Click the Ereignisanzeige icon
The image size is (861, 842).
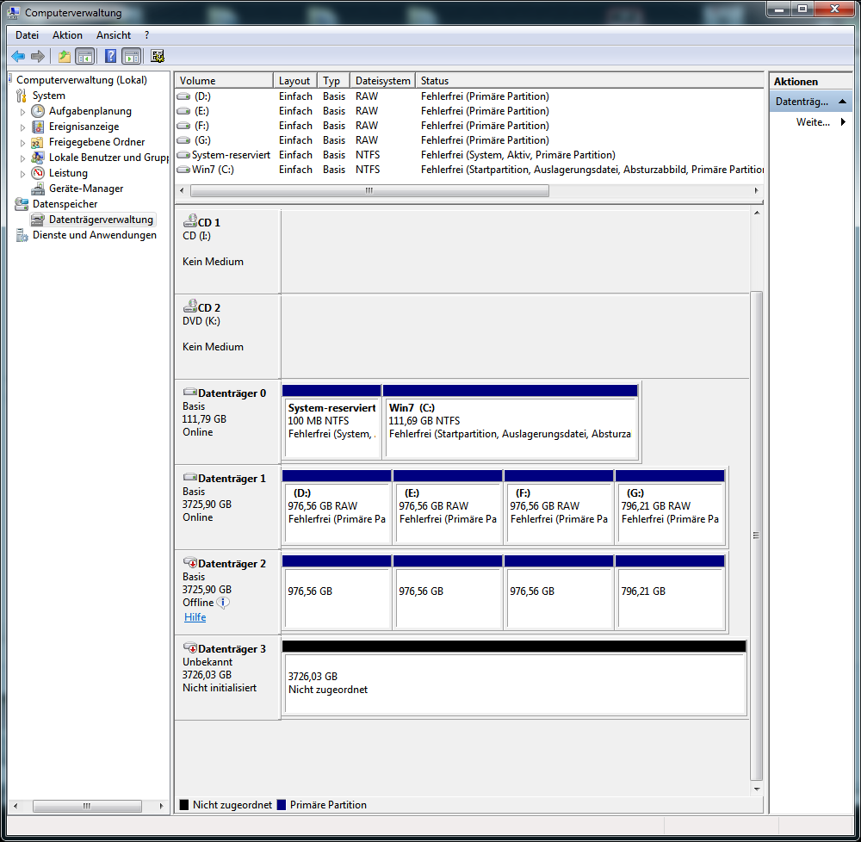[x=38, y=127]
